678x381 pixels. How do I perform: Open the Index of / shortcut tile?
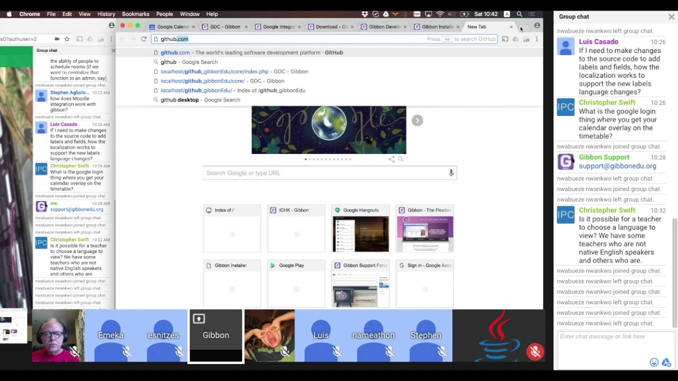click(x=232, y=229)
